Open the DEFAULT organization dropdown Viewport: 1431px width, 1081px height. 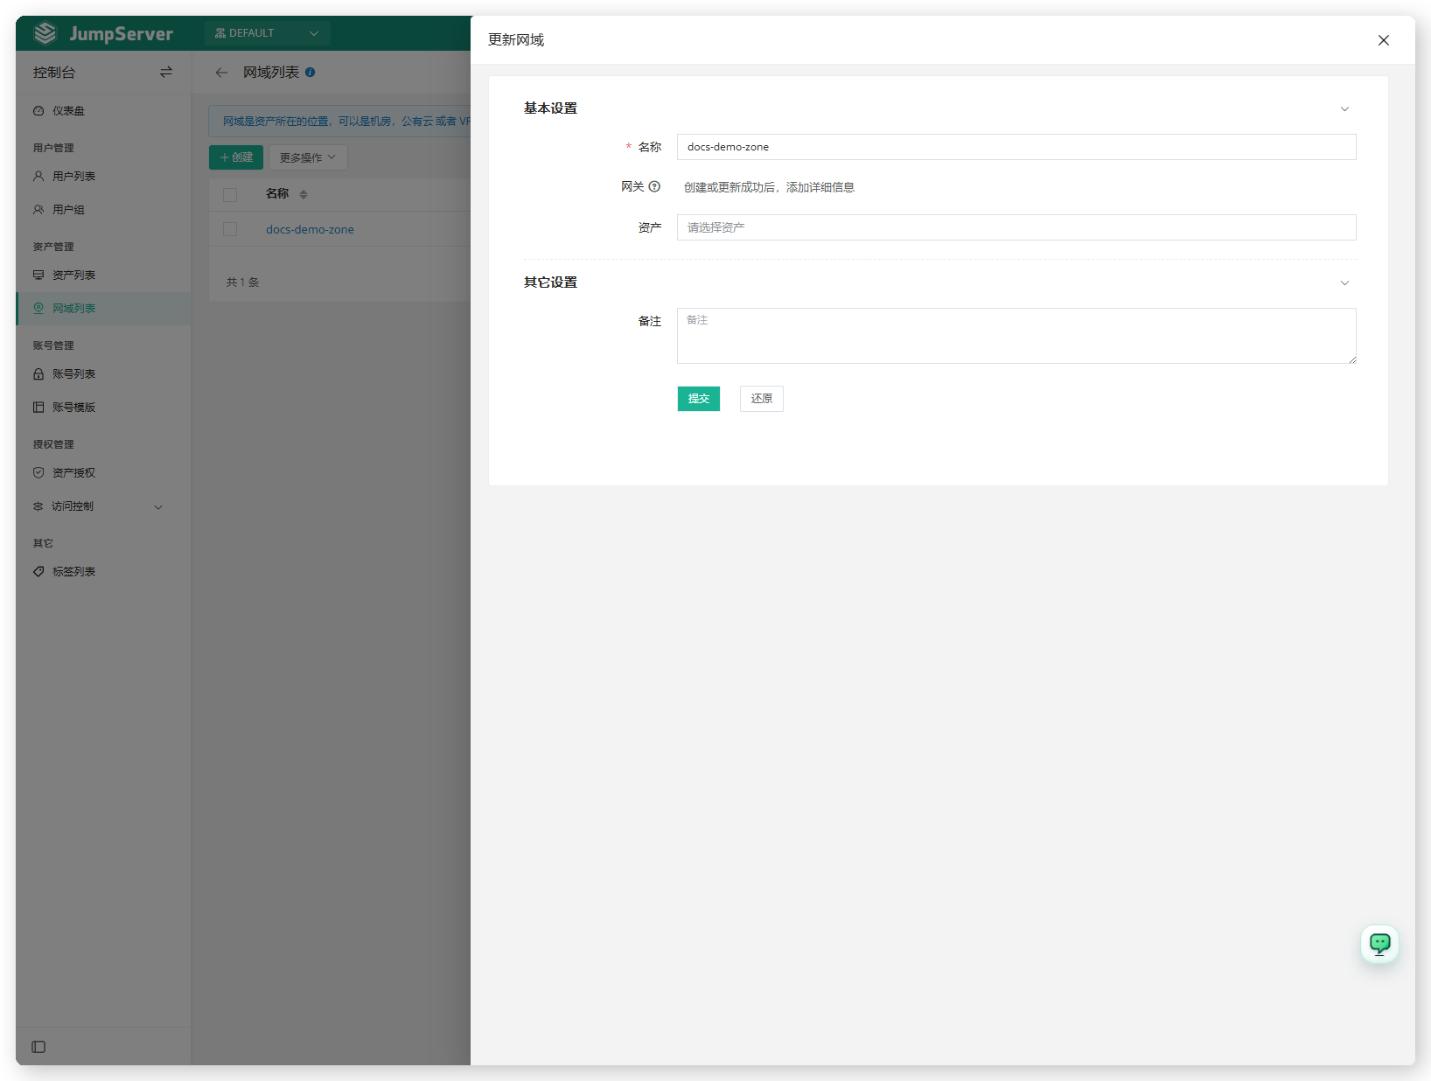click(x=267, y=33)
